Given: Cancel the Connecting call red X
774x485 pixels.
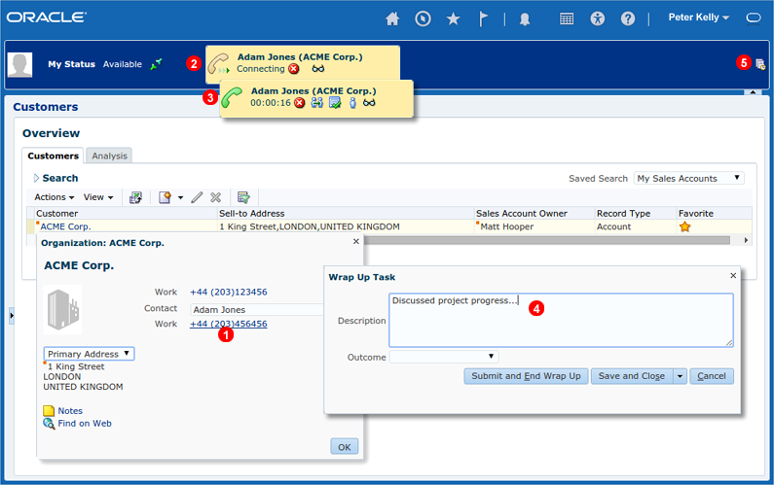Looking at the screenshot, I should [294, 68].
